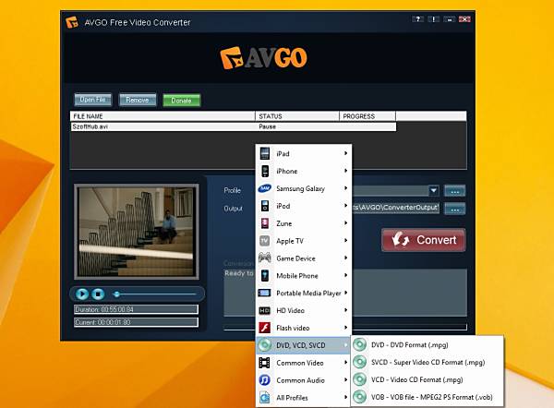The width and height of the screenshot is (554, 408).
Task: Click the Current time field
Action: coord(136,322)
